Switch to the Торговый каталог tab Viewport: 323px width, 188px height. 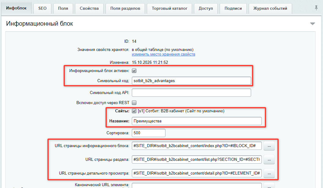tap(169, 9)
